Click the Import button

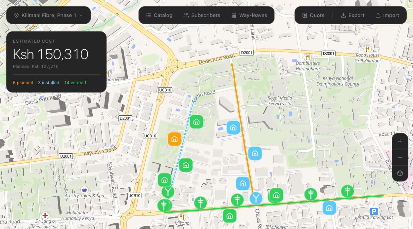388,15
